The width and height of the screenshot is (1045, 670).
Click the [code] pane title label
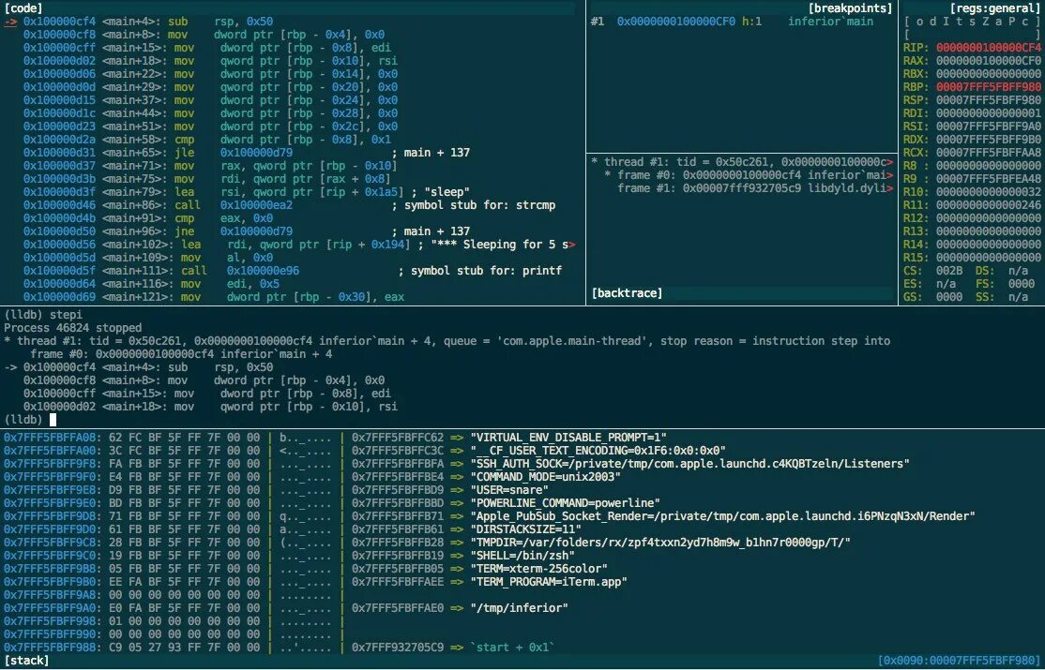click(23, 8)
